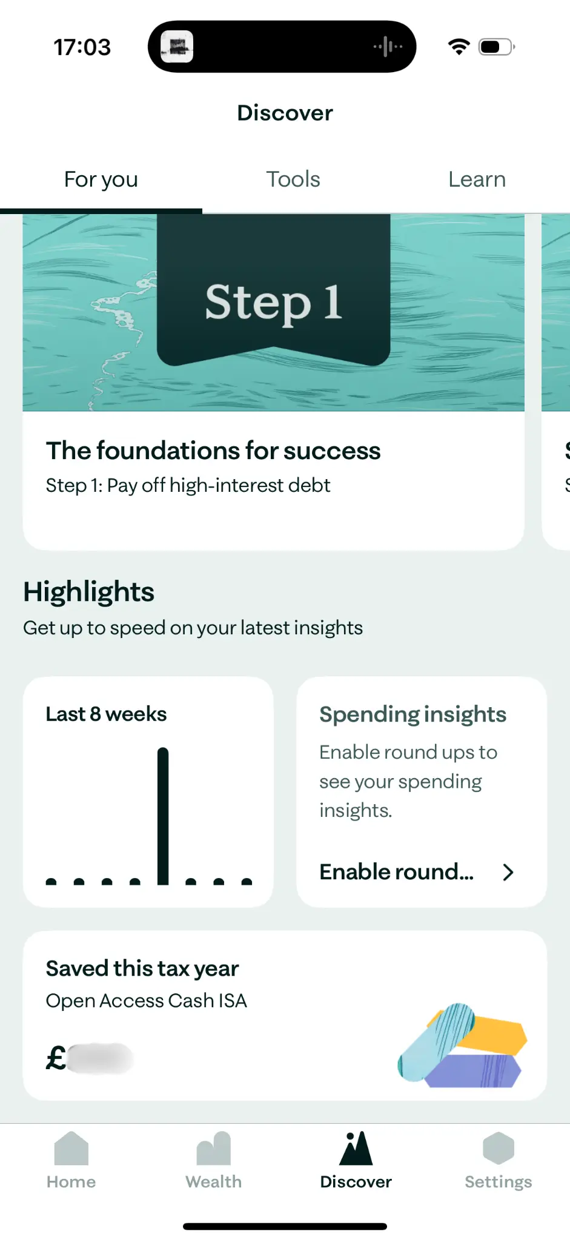Switch to the Tools tab

pyautogui.click(x=293, y=180)
